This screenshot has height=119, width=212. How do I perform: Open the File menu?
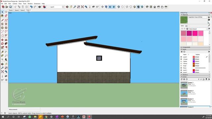coord(2,4)
